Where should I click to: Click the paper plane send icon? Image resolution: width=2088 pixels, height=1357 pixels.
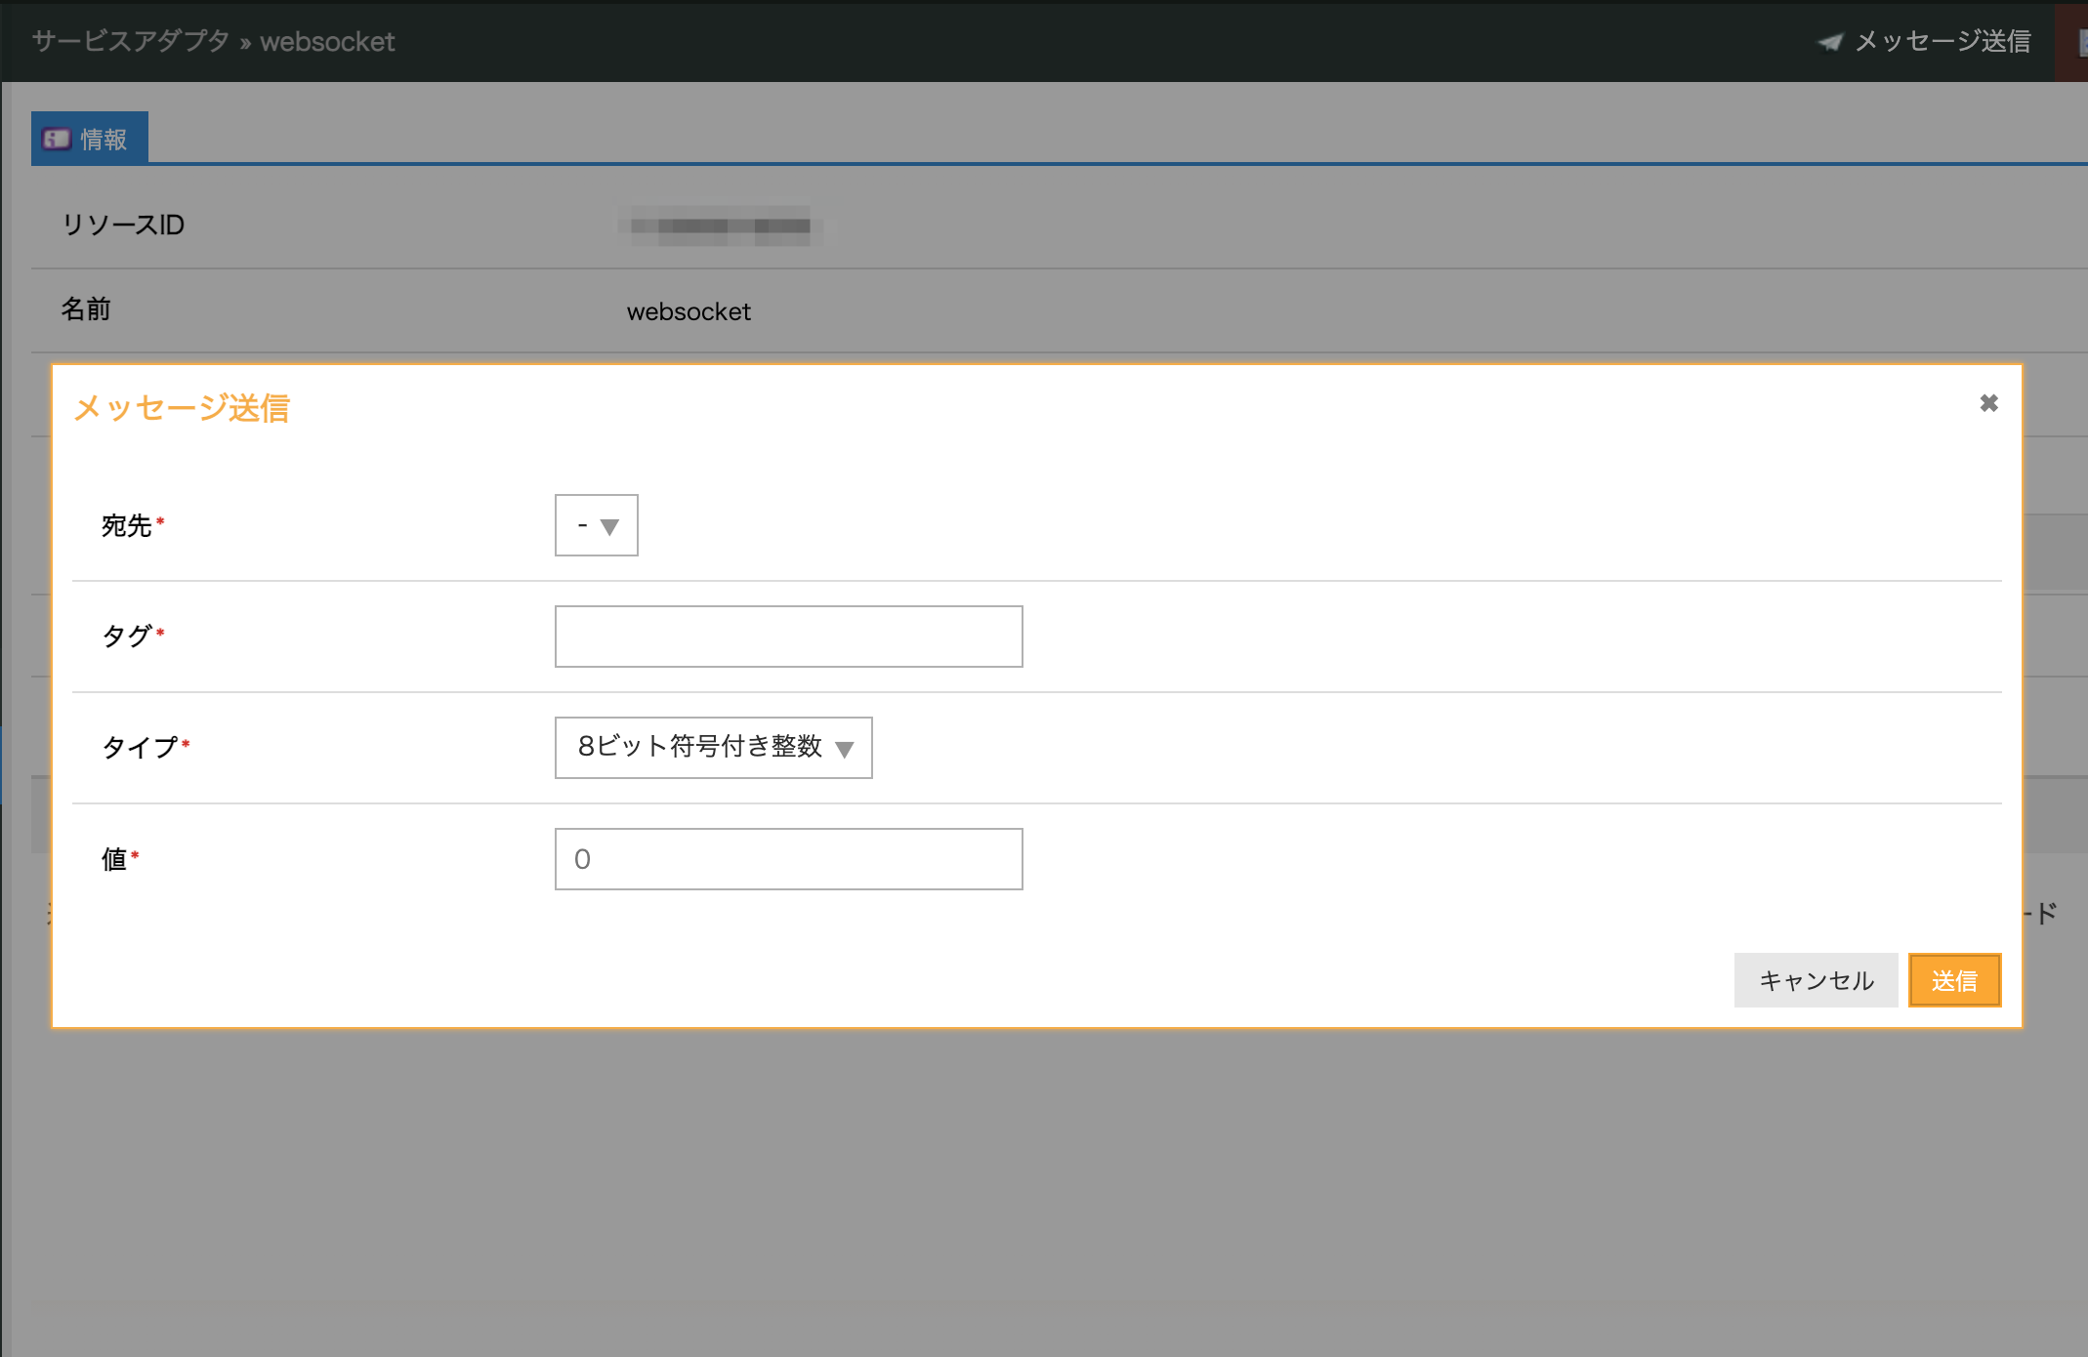pyautogui.click(x=1829, y=42)
